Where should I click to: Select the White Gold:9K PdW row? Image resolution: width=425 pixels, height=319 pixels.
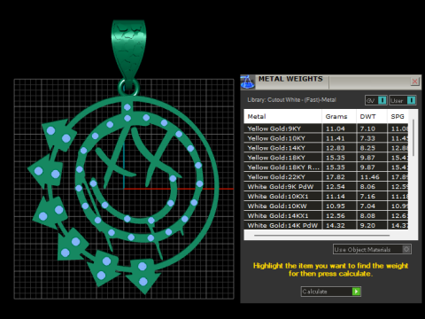pyautogui.click(x=327, y=187)
